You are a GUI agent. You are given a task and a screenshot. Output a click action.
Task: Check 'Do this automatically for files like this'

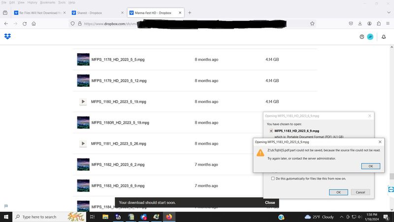point(272,178)
